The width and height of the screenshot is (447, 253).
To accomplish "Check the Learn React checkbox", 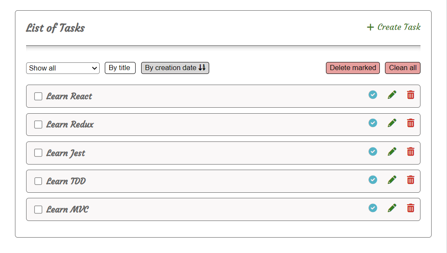I will coord(38,96).
